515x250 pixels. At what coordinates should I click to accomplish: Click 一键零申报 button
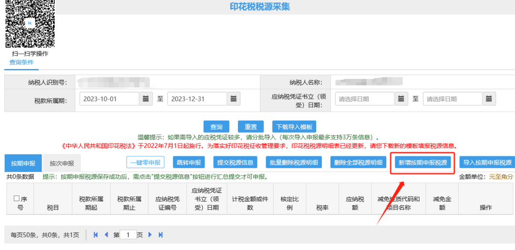(145, 162)
